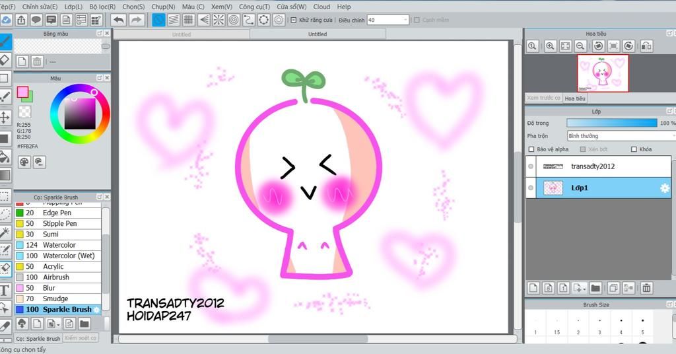Click the Undo arrow in the toolbar
Image resolution: width=676 pixels, height=354 pixels.
point(119,20)
